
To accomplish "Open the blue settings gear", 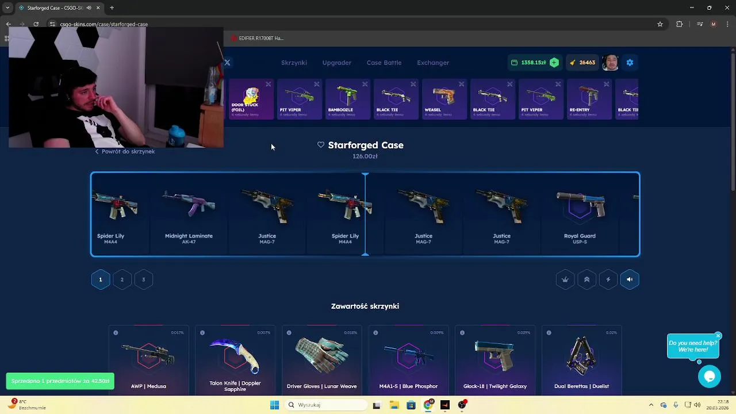I will 630,63.
